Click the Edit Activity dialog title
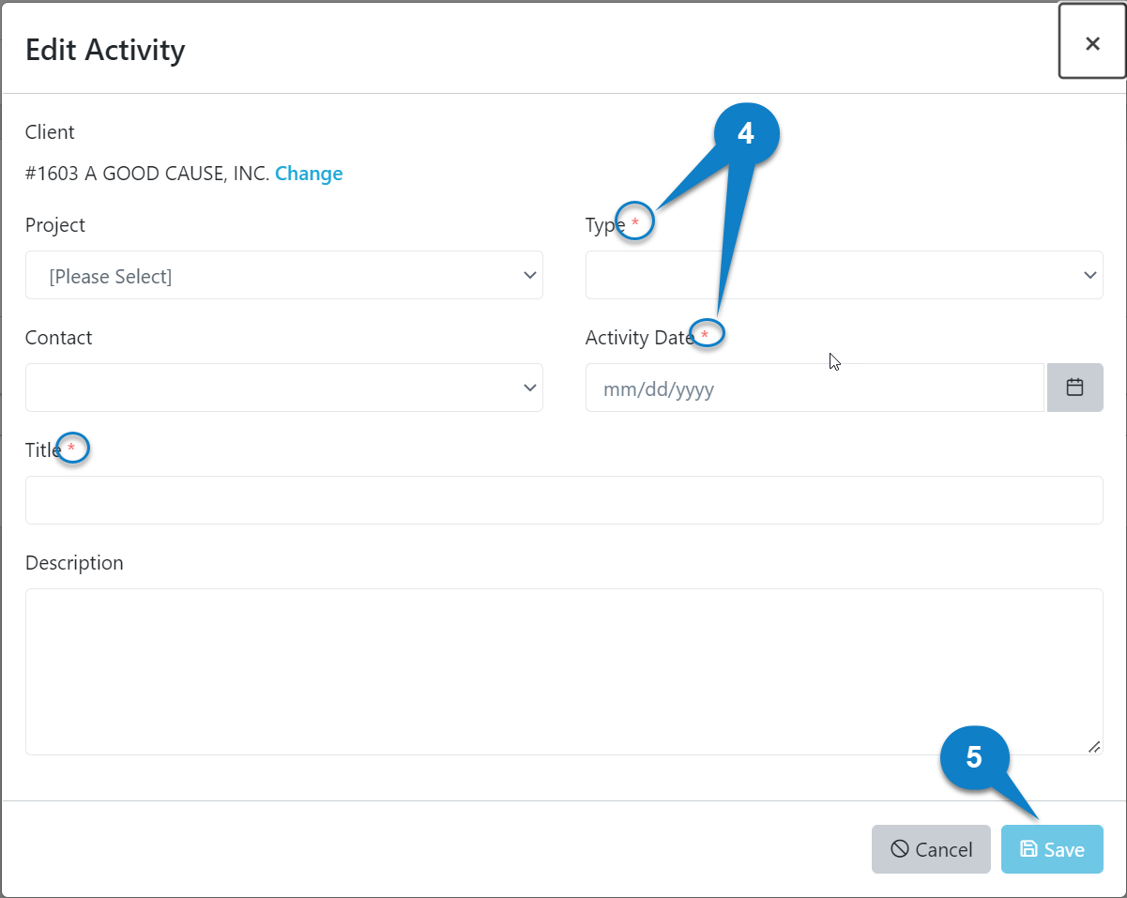 click(105, 50)
